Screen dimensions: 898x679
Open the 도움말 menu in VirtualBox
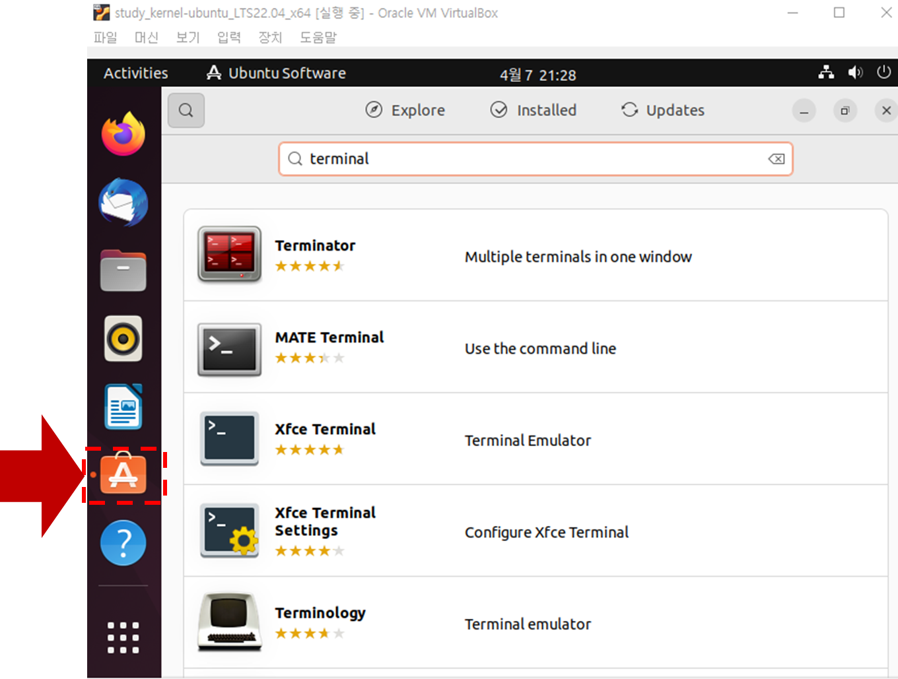(x=318, y=38)
